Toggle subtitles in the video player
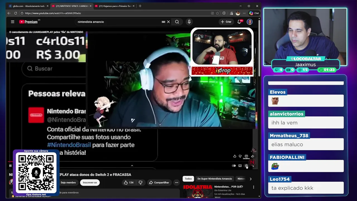 click(x=240, y=166)
